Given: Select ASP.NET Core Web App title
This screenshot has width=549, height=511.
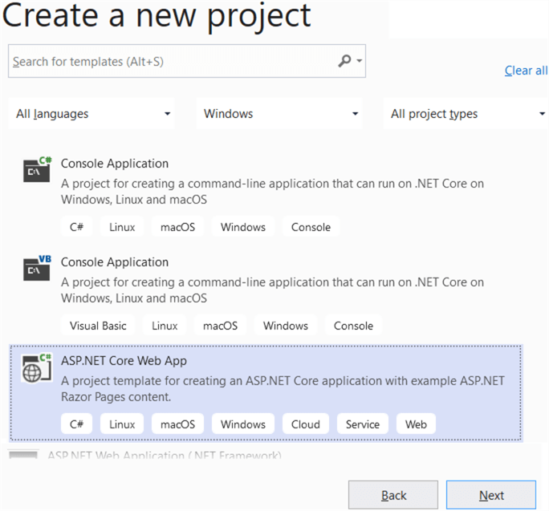Looking at the screenshot, I should point(124,361).
